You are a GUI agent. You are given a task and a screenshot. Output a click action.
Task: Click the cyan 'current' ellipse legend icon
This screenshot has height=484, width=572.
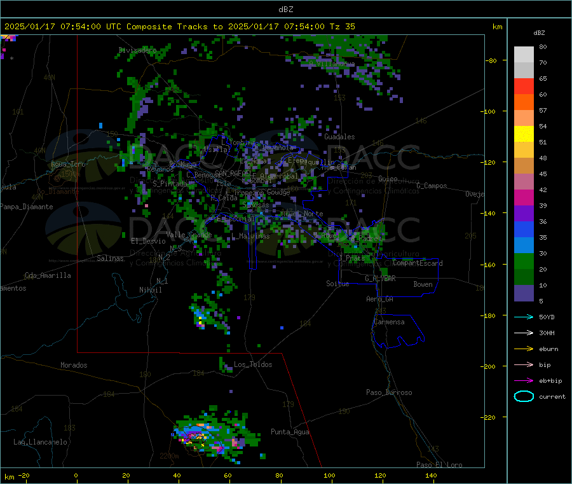click(524, 396)
